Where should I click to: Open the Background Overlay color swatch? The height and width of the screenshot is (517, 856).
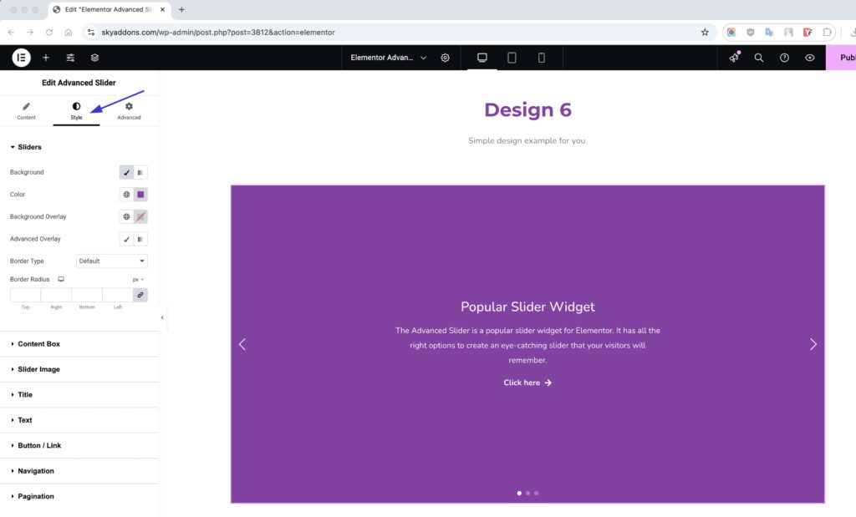[140, 216]
